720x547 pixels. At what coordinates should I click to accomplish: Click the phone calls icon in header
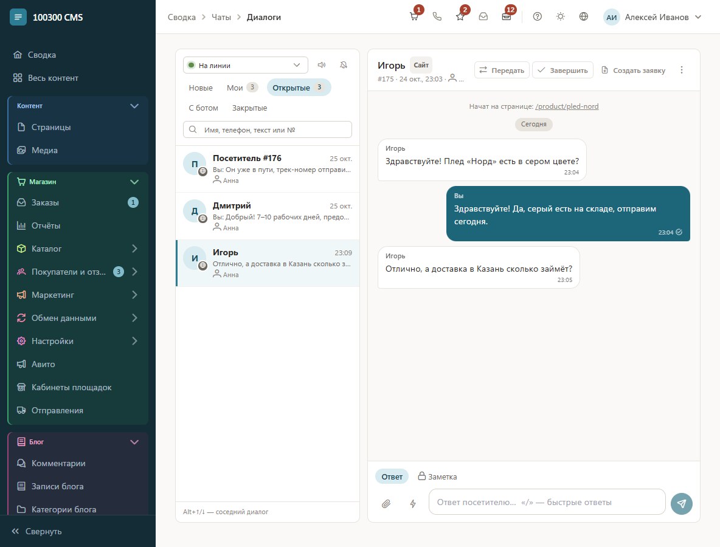(437, 17)
